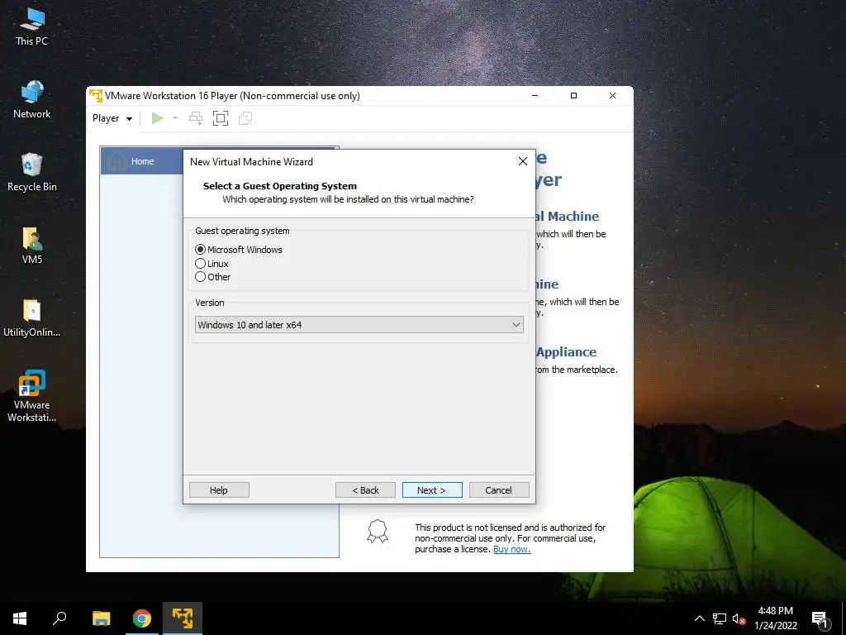This screenshot has height=635, width=846.
Task: Show hidden system tray icons
Action: pyautogui.click(x=699, y=618)
